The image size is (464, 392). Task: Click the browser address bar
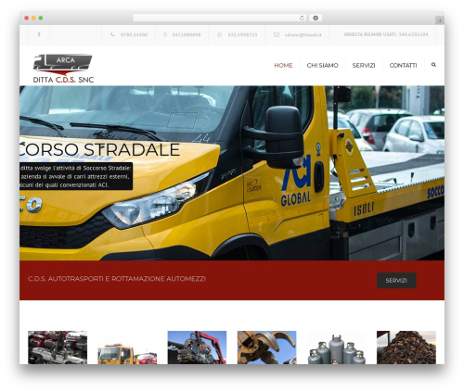click(x=220, y=19)
